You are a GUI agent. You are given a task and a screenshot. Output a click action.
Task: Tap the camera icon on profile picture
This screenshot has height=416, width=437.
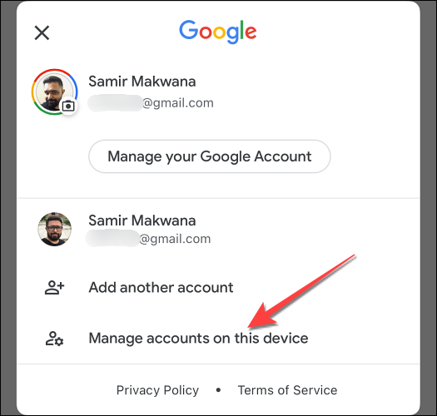coord(68,106)
